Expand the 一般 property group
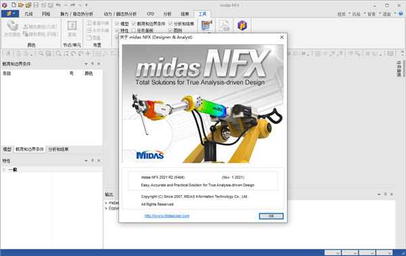 click(x=4, y=169)
